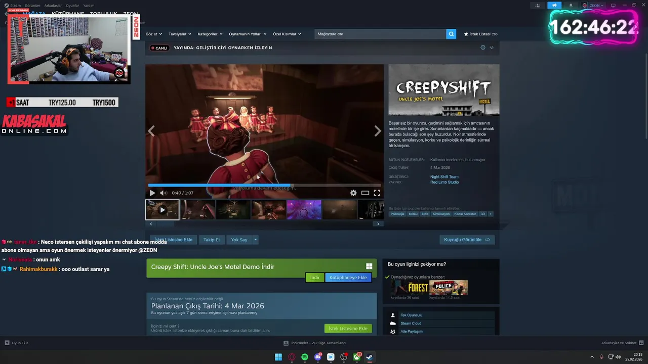
Task: Play the trailer video
Action: coord(152,193)
